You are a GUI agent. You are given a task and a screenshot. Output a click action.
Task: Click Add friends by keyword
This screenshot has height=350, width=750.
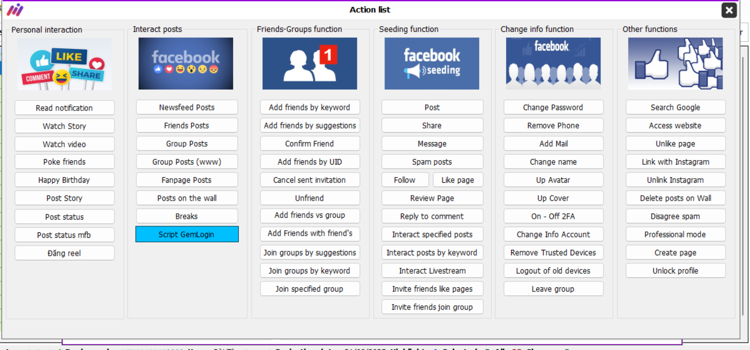310,107
